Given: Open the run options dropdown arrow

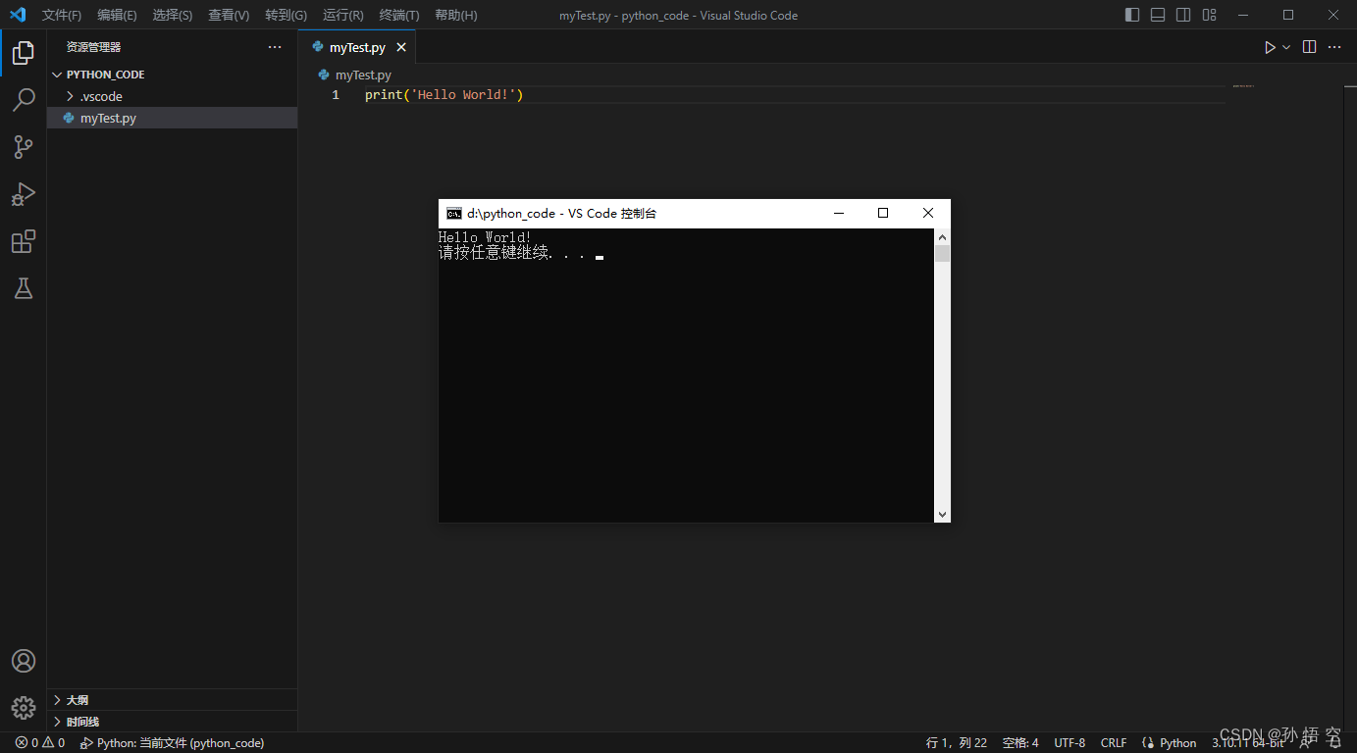Looking at the screenshot, I should pos(1286,47).
